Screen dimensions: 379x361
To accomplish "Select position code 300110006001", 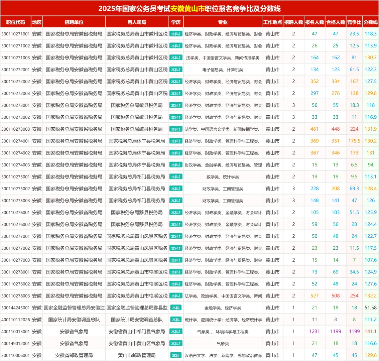I will tap(15, 355).
